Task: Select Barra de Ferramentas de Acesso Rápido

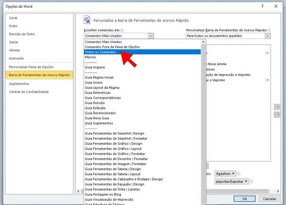Action: [x=39, y=75]
